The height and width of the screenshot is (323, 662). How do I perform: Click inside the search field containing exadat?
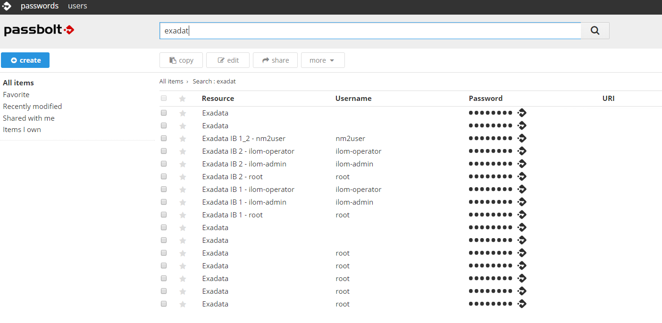370,31
